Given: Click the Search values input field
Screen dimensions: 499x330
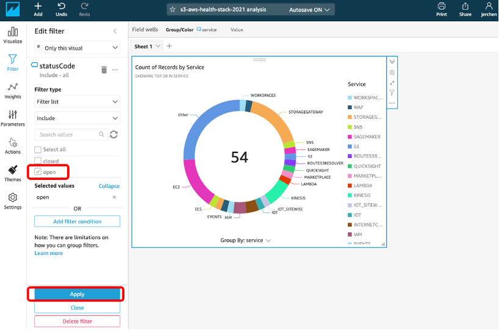Looking at the screenshot, I should coord(67,134).
